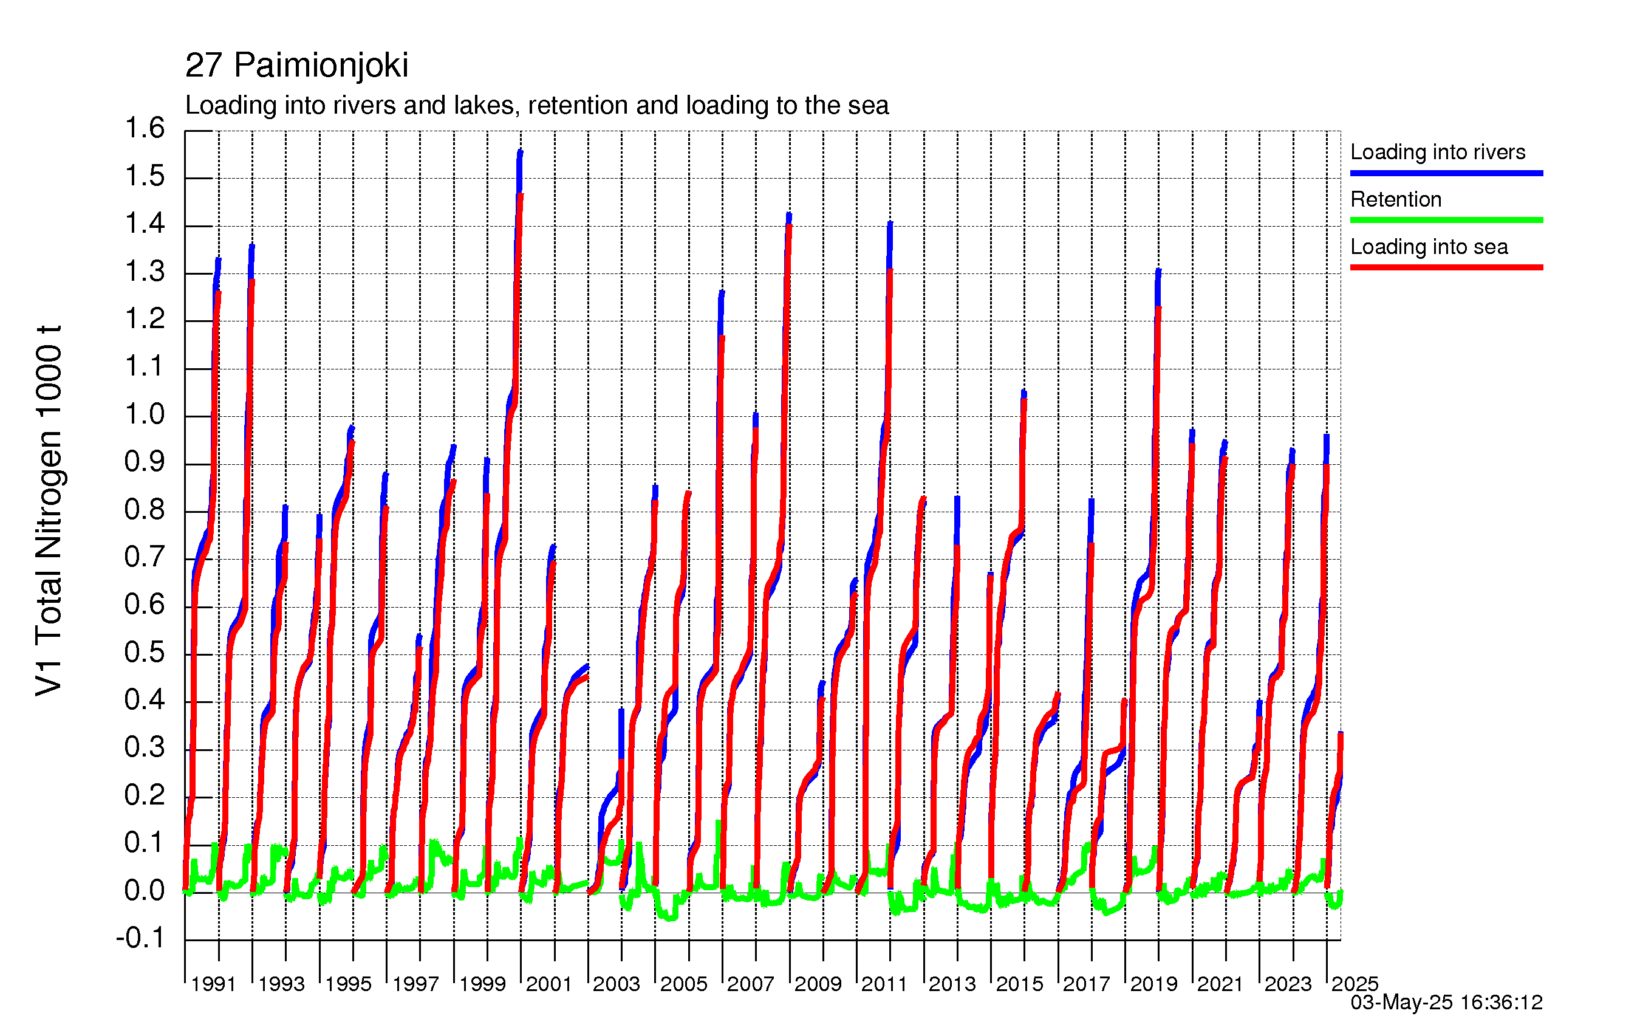Click the y-axis value 1.5

pos(145,176)
